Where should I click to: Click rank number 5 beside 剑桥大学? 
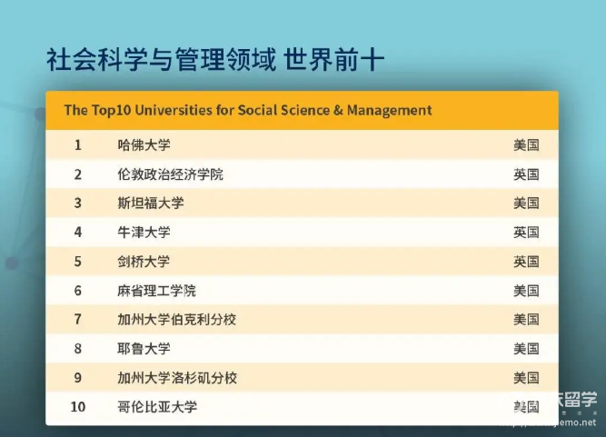coord(78,262)
